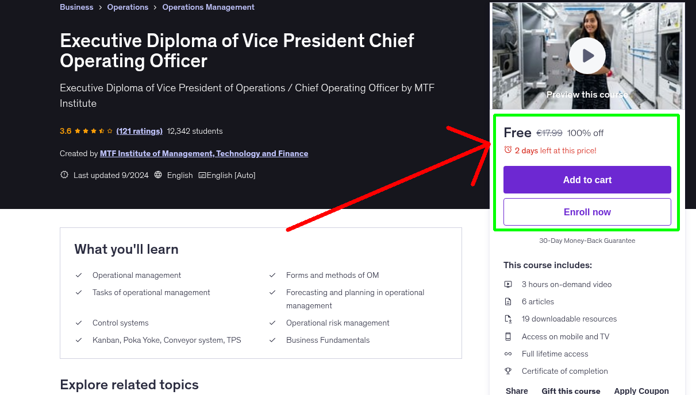The width and height of the screenshot is (696, 395).
Task: Click the infinity icon for lifetime access
Action: click(x=508, y=353)
